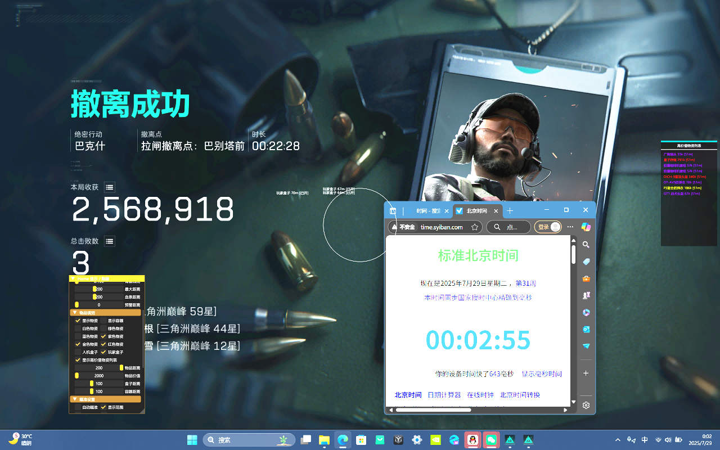Open the Microsoft 365 sidebar icon

[x=586, y=312]
